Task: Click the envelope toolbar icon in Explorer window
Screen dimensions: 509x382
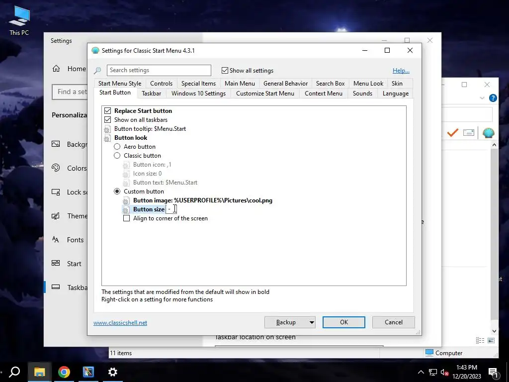Action: coord(468,132)
